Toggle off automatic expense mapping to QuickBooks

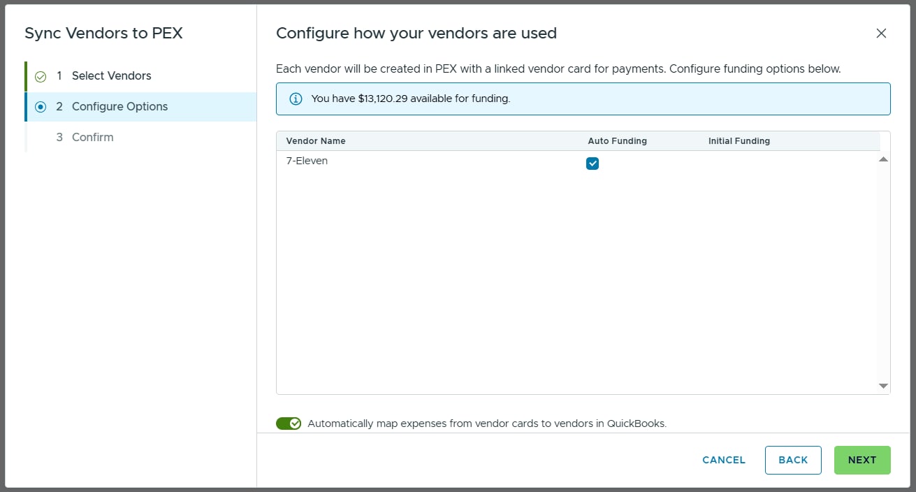coord(289,424)
